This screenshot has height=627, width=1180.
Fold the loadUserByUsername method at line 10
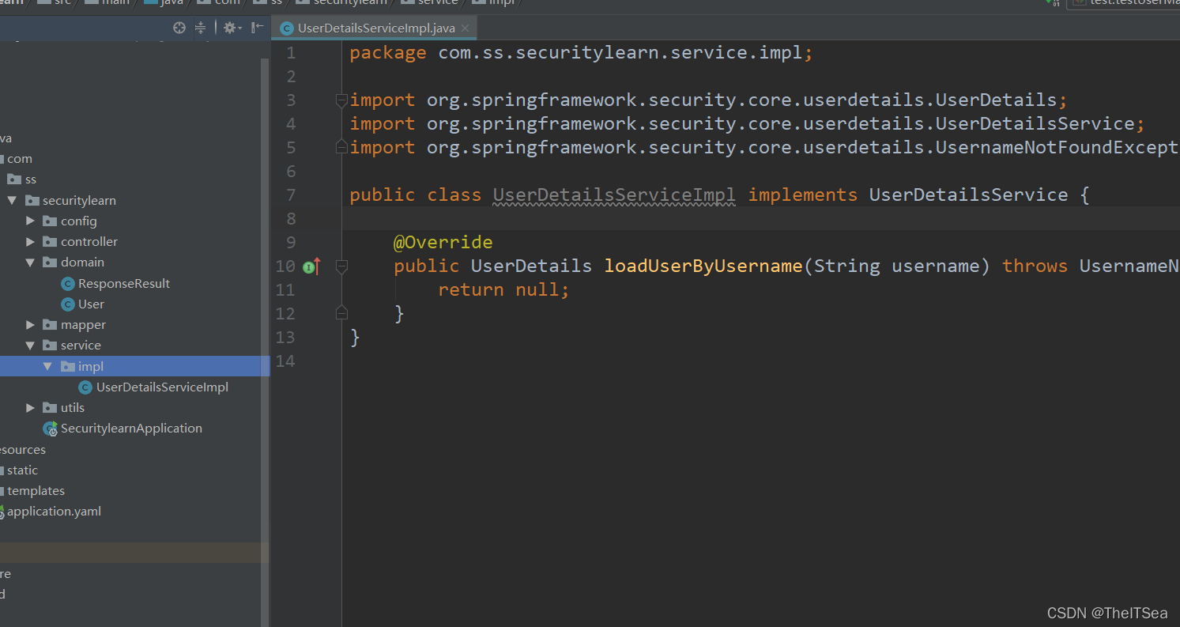click(341, 266)
